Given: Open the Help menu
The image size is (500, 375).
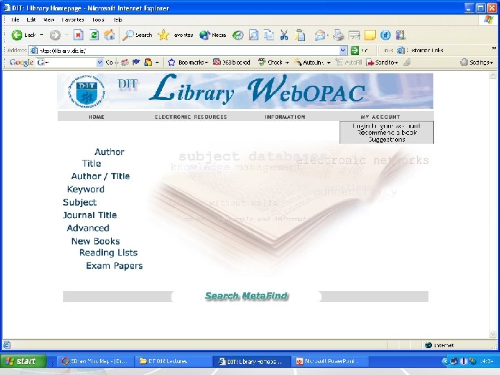Looking at the screenshot, I should coord(118,19).
